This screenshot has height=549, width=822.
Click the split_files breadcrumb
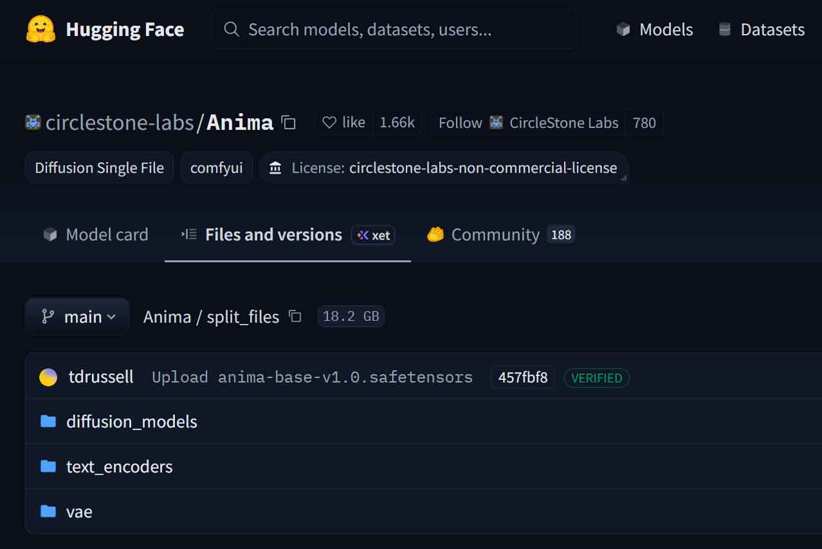tap(242, 317)
